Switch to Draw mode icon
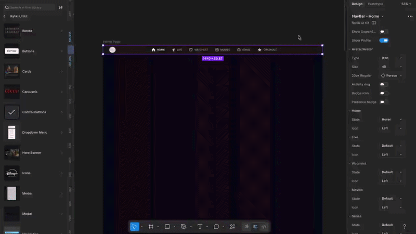Screen dimensions: 416x234 click(246, 227)
